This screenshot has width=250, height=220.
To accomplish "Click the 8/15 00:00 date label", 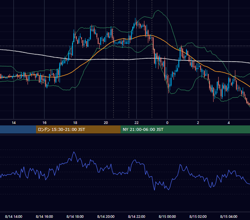I will coord(167,216).
